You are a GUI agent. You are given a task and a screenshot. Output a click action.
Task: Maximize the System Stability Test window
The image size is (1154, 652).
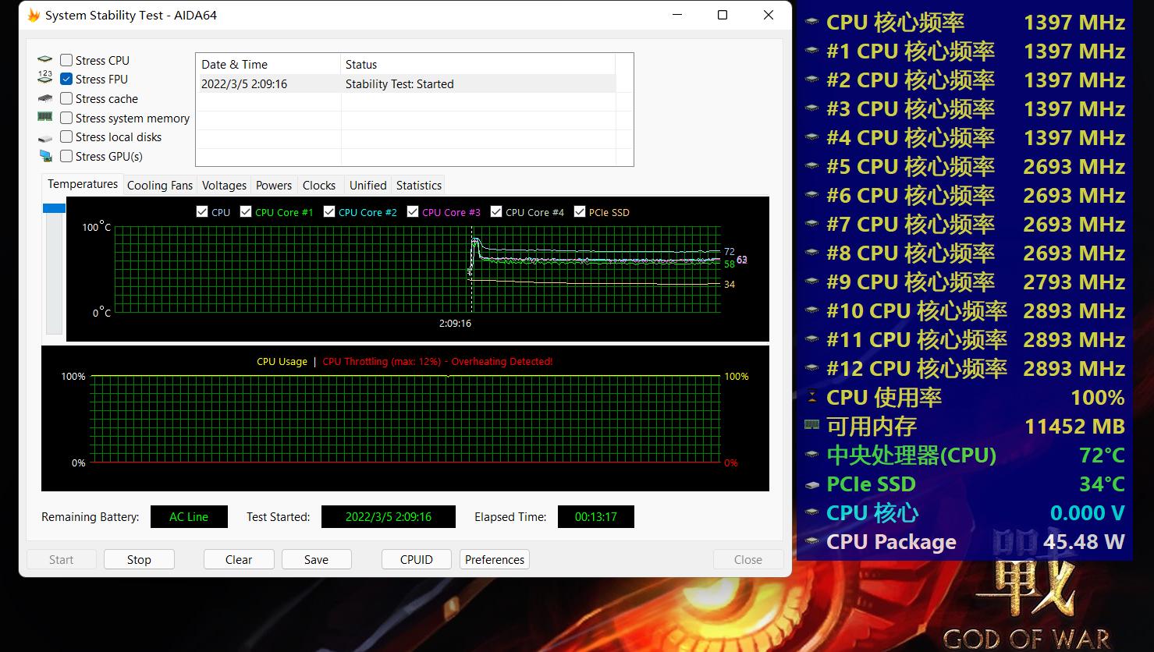pyautogui.click(x=723, y=15)
